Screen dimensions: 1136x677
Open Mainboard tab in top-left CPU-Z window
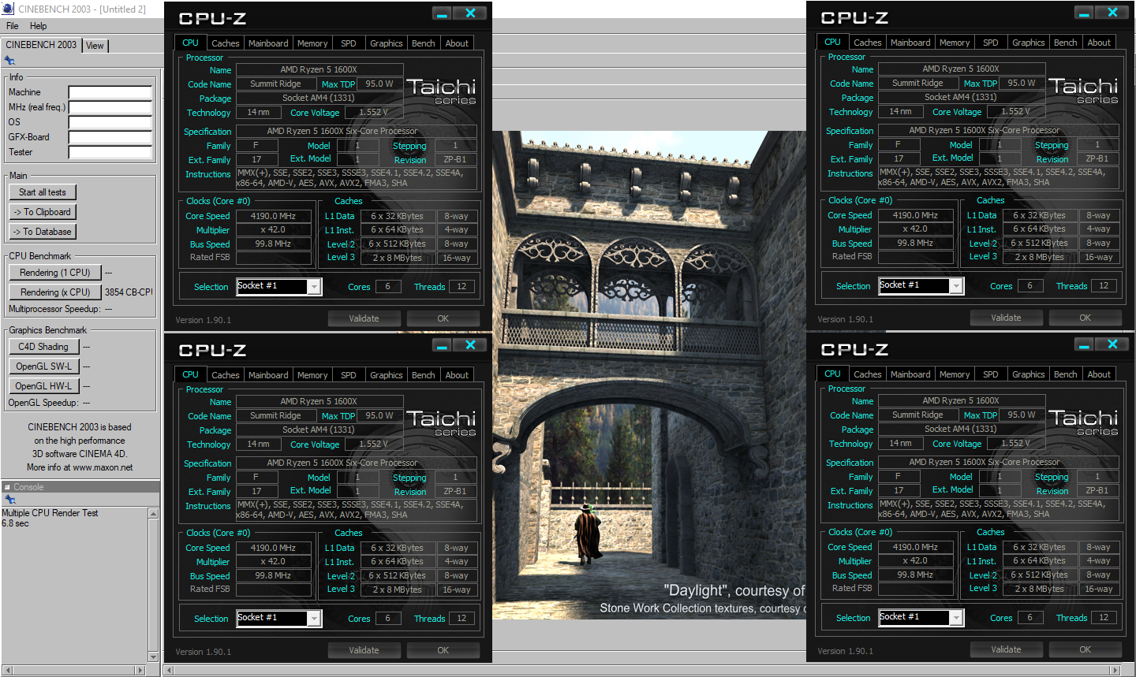point(268,43)
